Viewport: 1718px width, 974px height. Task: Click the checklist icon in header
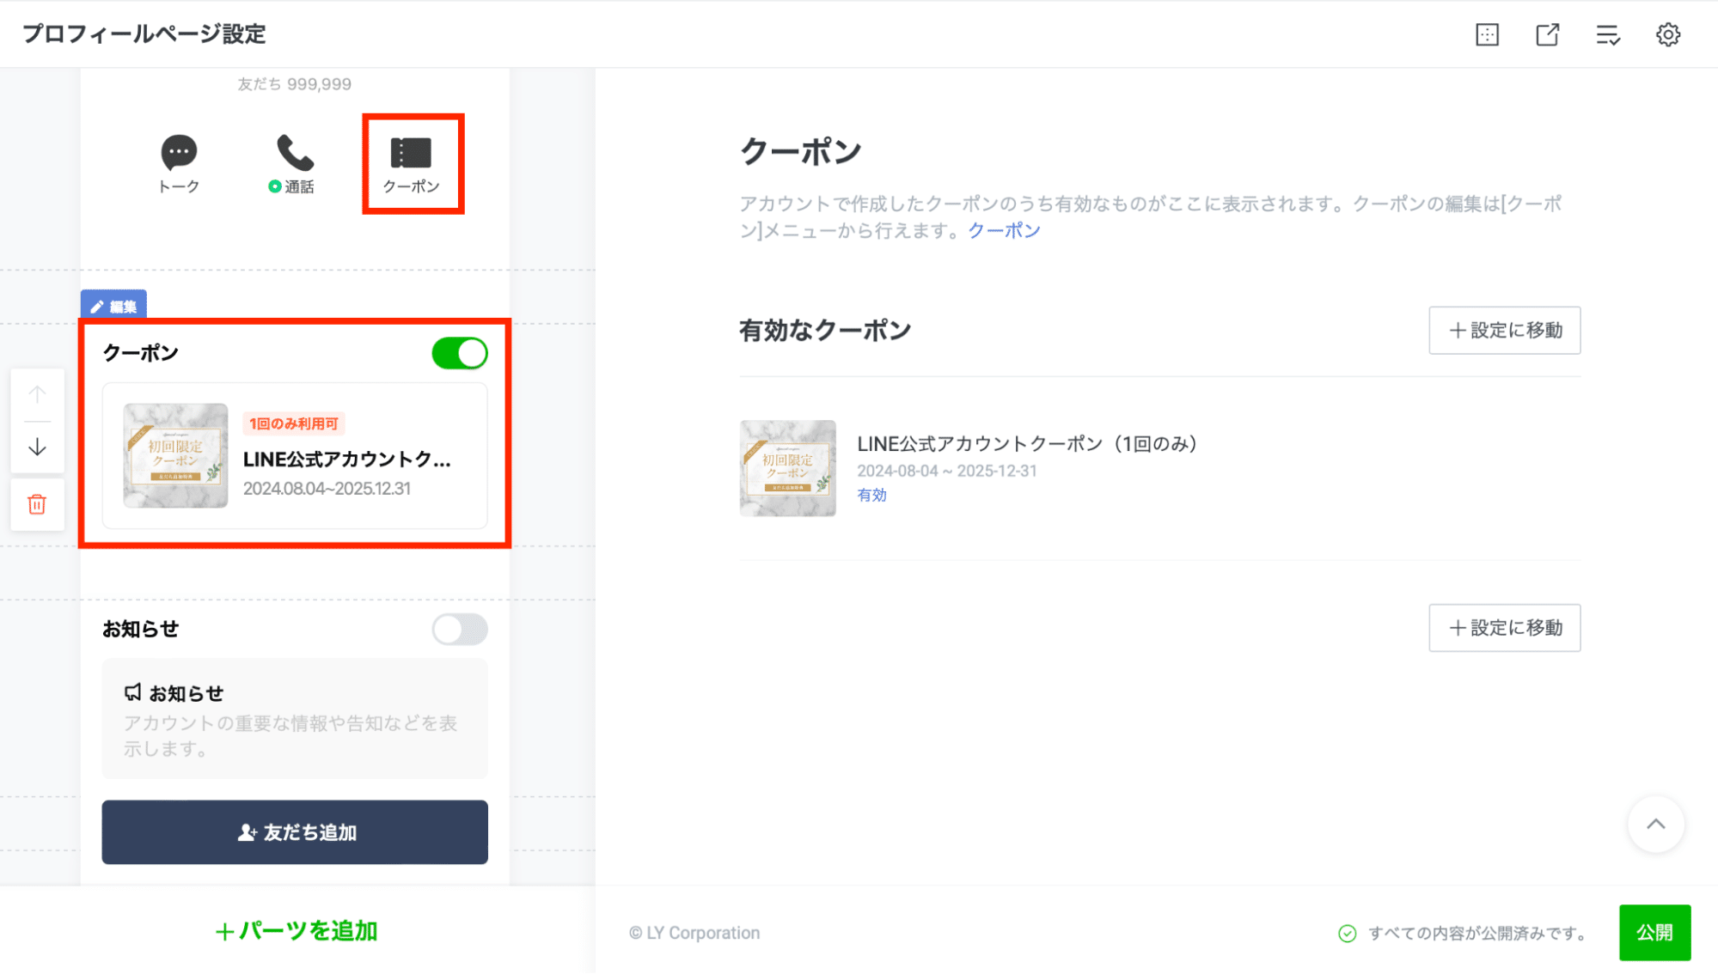click(1607, 34)
